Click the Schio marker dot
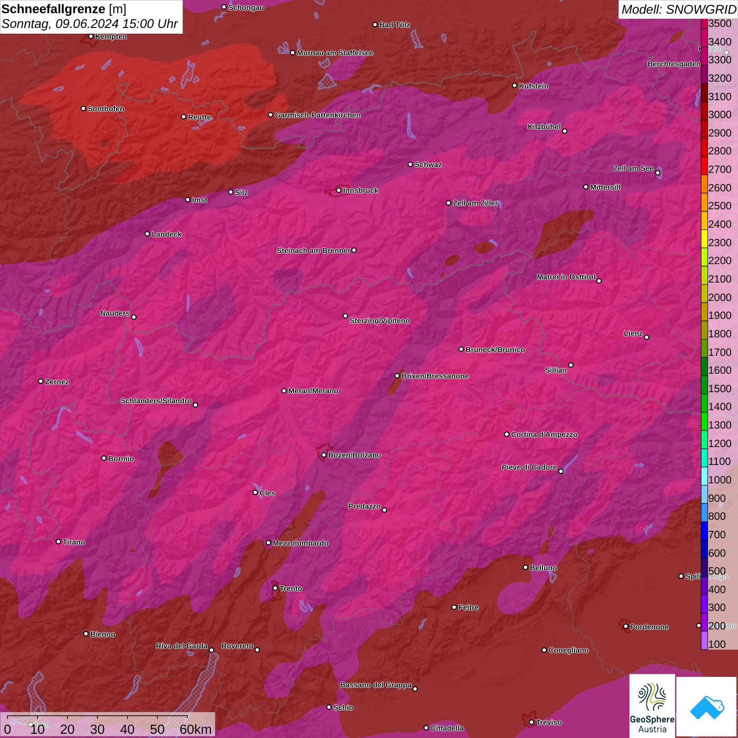Viewport: 738px width, 738px height. pyautogui.click(x=329, y=707)
